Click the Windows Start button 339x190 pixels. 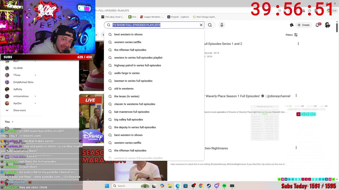[x=107, y=186]
